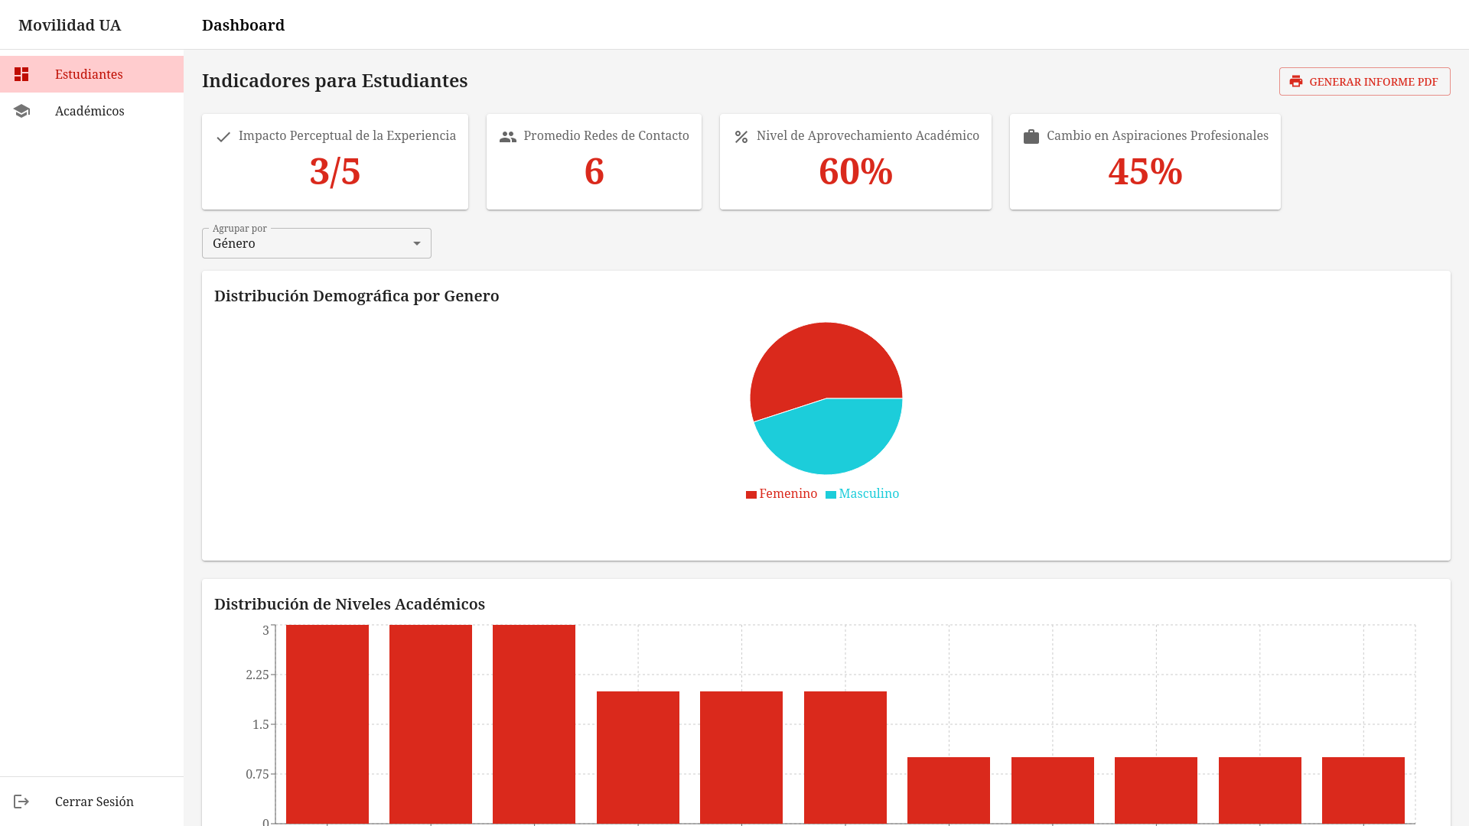
Task: Click the percent icon on Nivel de Aprovechamiento card
Action: coord(740,137)
